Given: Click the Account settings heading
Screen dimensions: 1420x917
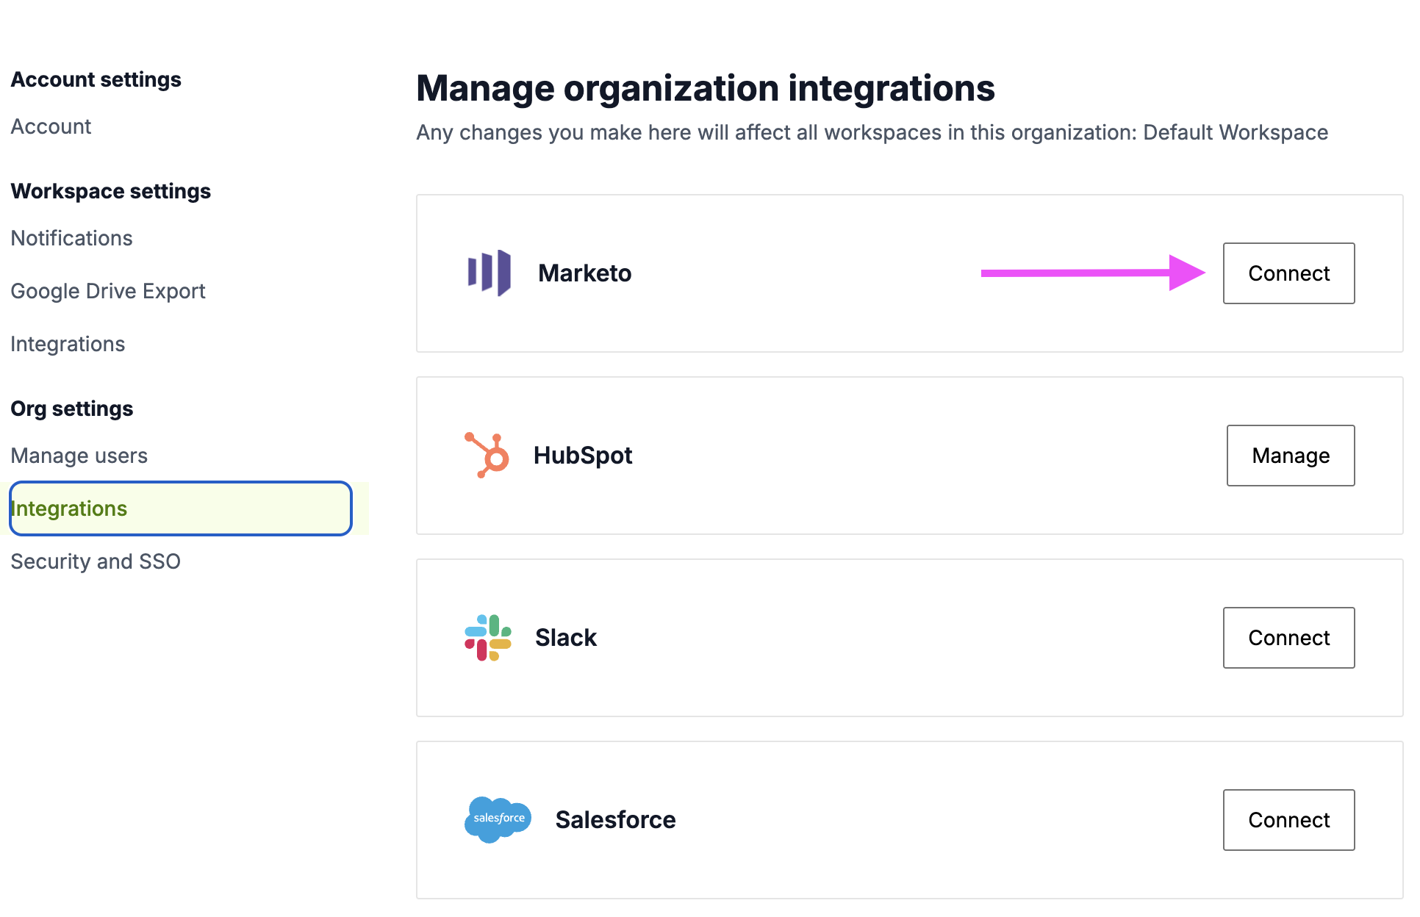Looking at the screenshot, I should tap(96, 79).
